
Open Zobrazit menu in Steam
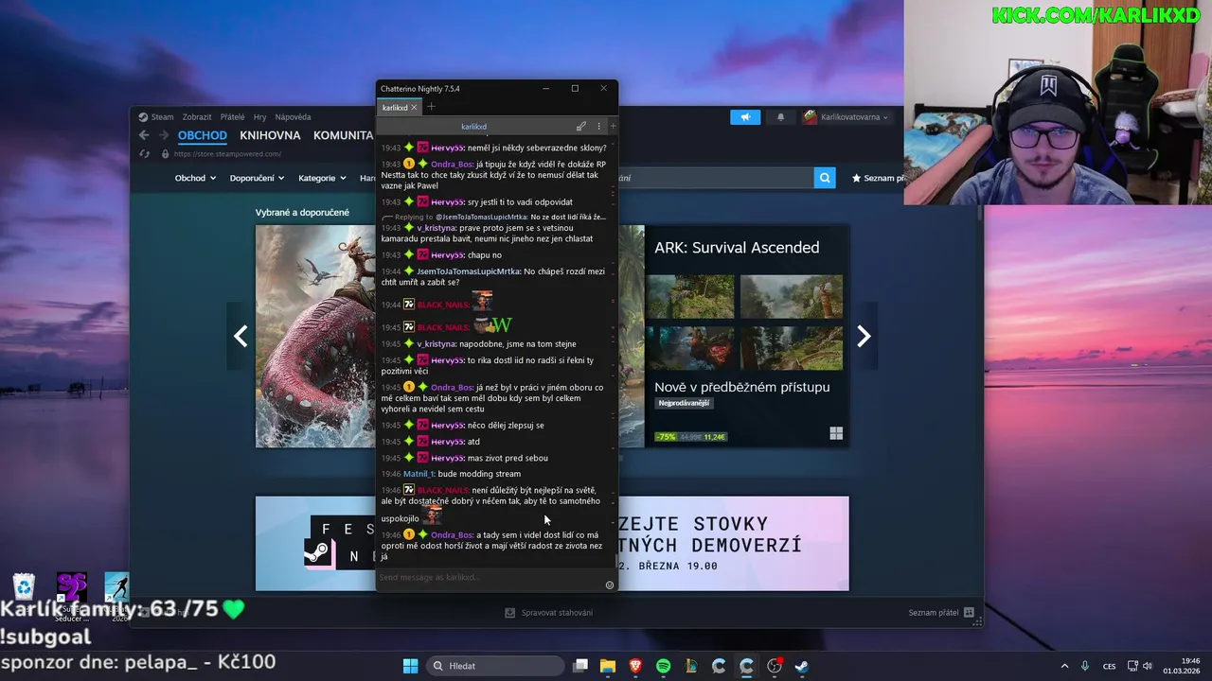click(197, 117)
